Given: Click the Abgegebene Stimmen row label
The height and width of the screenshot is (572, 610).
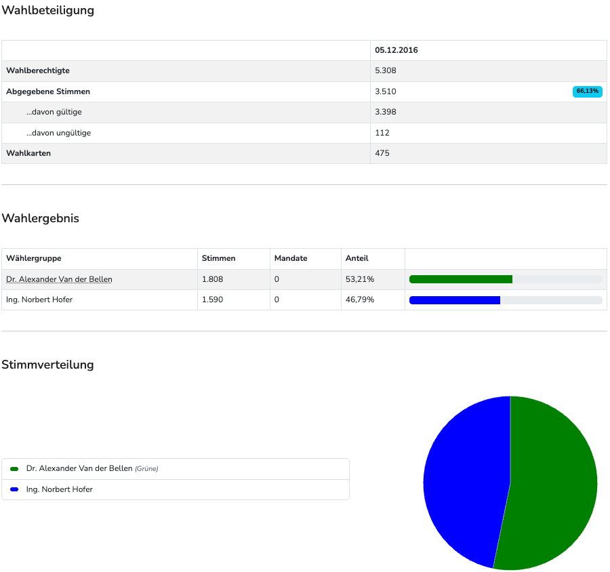Looking at the screenshot, I should [x=48, y=91].
